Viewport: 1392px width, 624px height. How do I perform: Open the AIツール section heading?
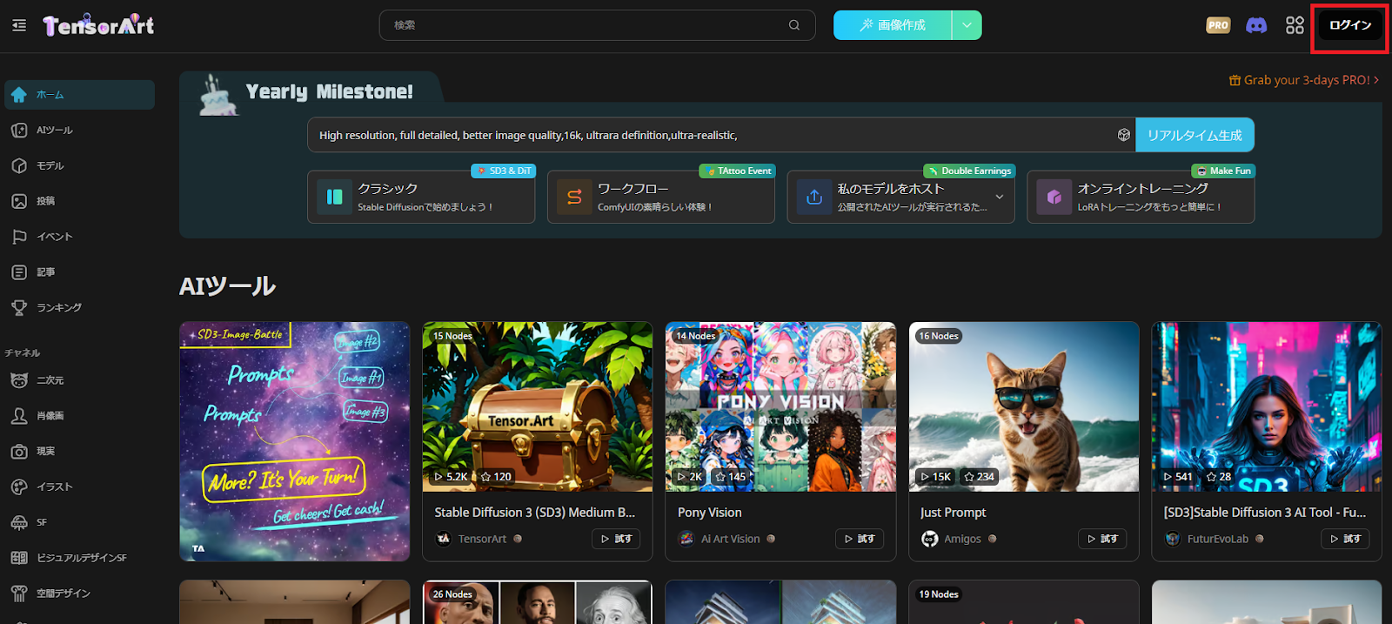[x=227, y=286]
